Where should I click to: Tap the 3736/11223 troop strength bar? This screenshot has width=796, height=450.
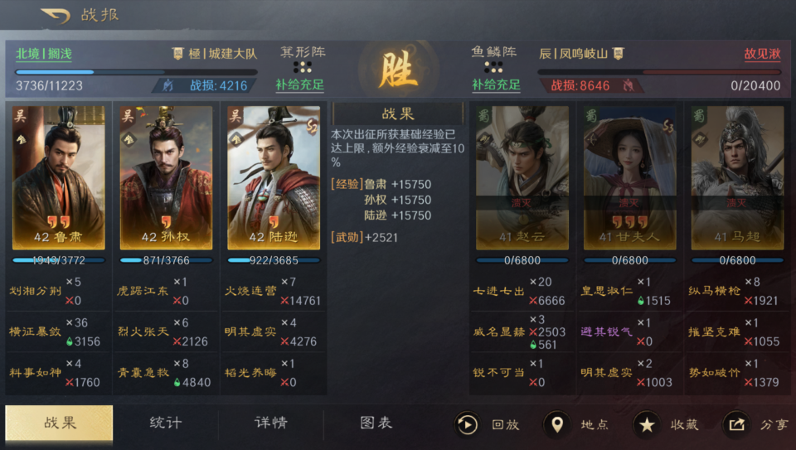click(x=136, y=72)
